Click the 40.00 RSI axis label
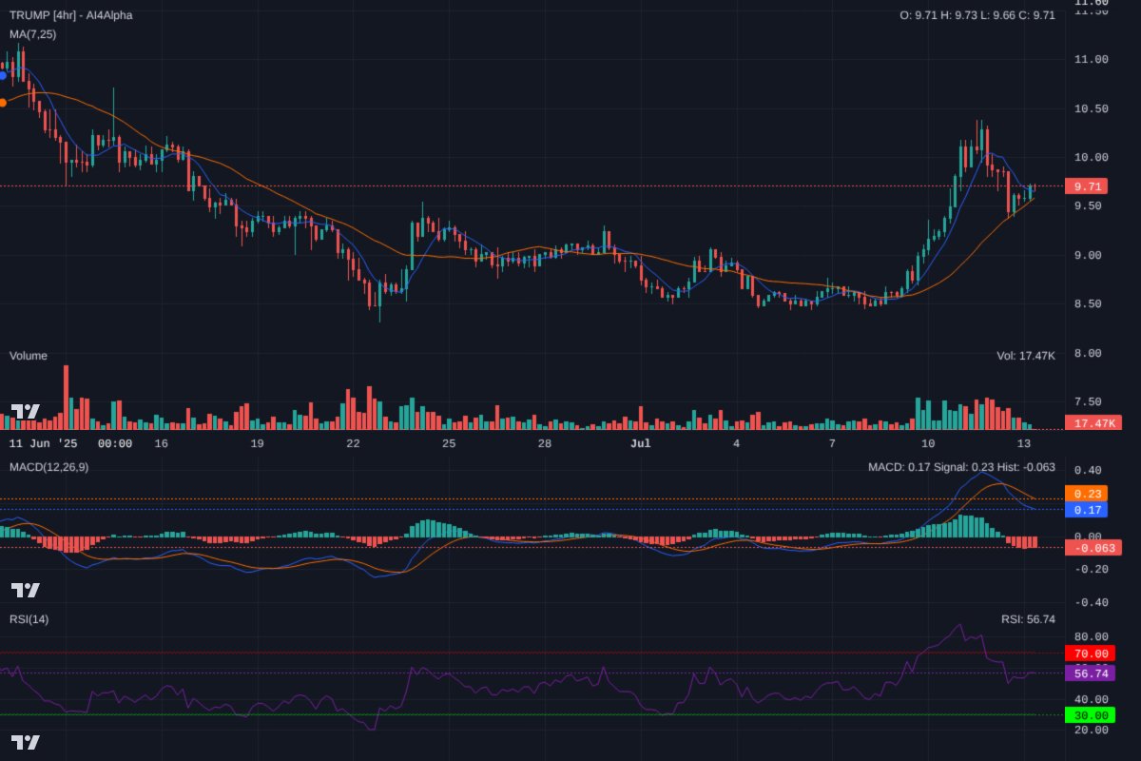Viewport: 1141px width, 761px height. pos(1090,699)
